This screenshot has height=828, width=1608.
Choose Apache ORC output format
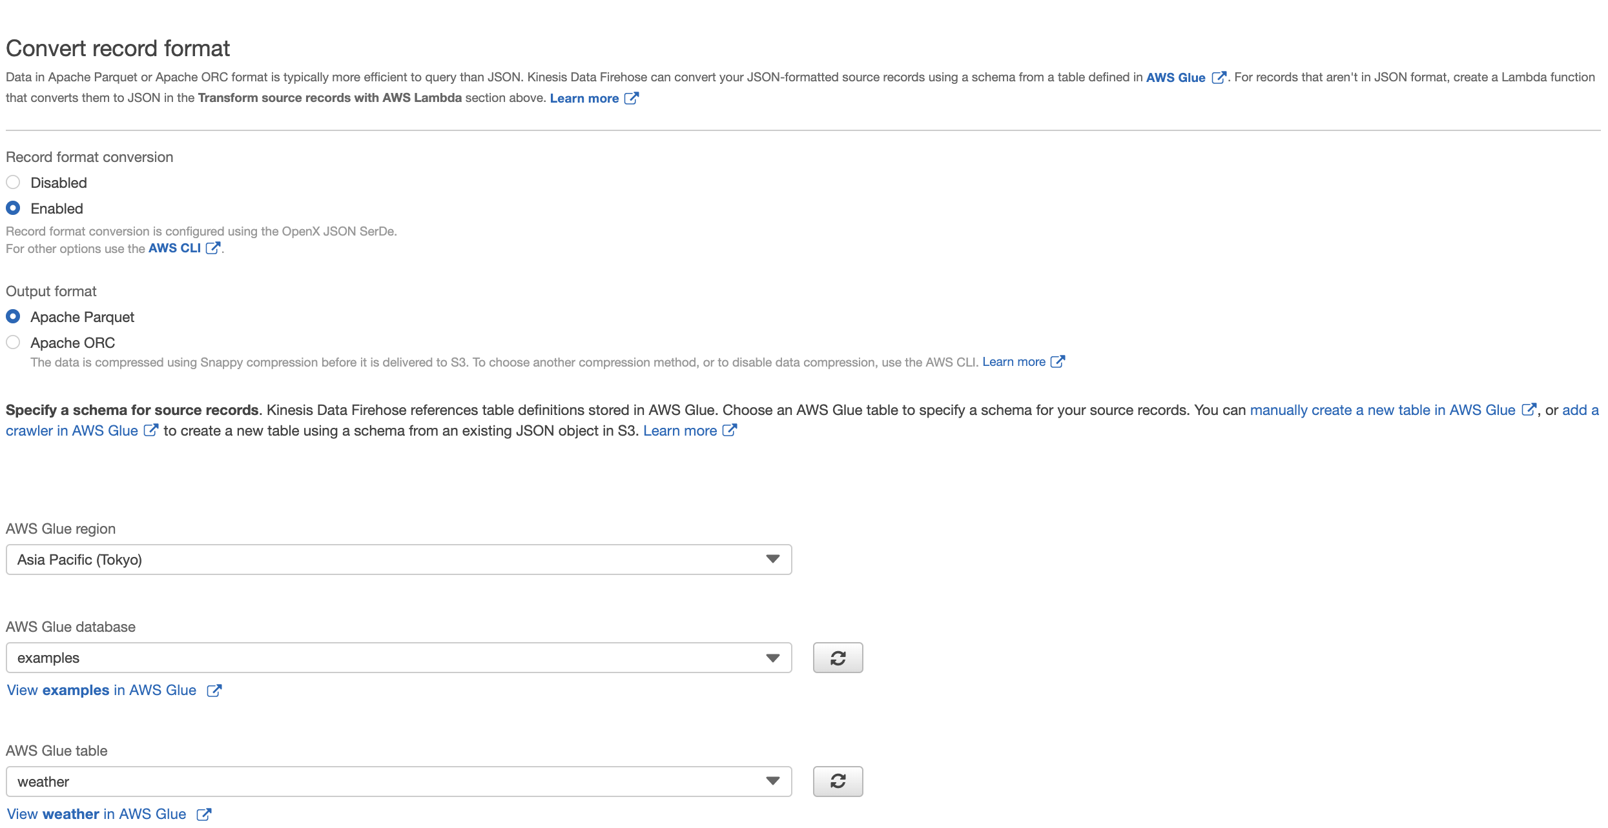13,343
